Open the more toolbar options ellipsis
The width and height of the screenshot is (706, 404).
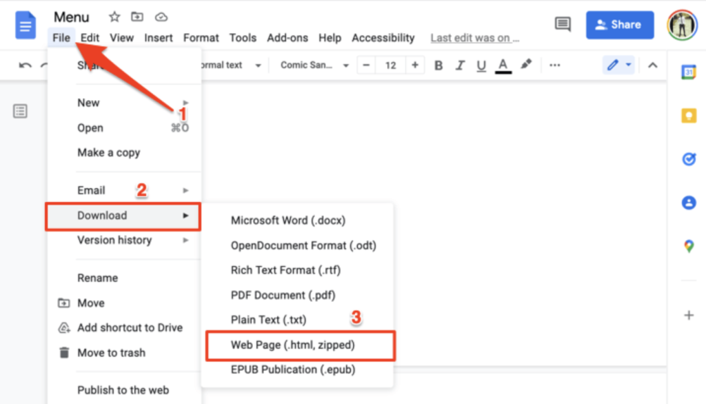[x=555, y=65]
